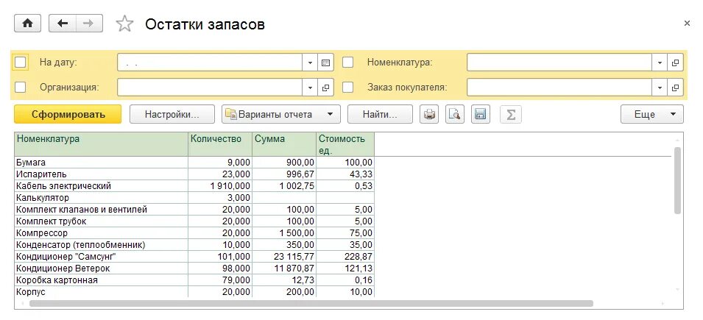Navigate forward with the right arrow

pos(89,24)
